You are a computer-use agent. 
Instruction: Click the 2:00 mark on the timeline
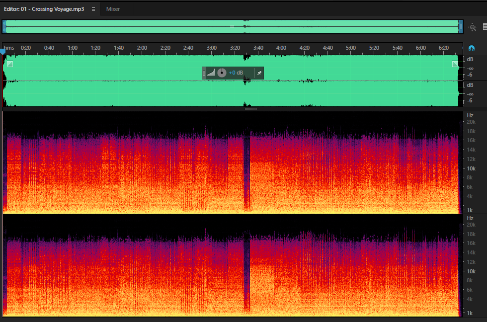pyautogui.click(x=142, y=48)
